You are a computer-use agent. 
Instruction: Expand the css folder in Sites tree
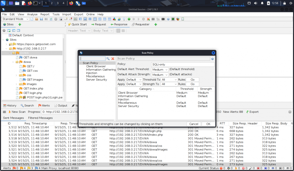coord(16,75)
